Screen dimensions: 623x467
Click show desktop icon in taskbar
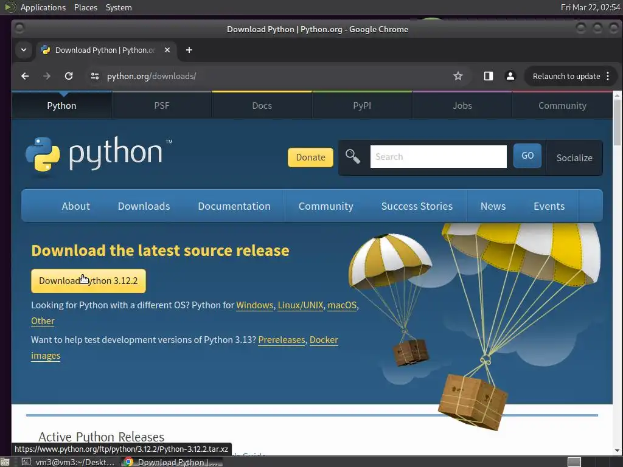[x=5, y=462]
